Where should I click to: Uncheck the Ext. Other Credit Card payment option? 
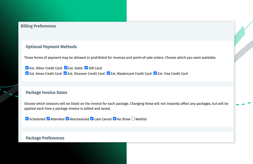click(x=27, y=68)
